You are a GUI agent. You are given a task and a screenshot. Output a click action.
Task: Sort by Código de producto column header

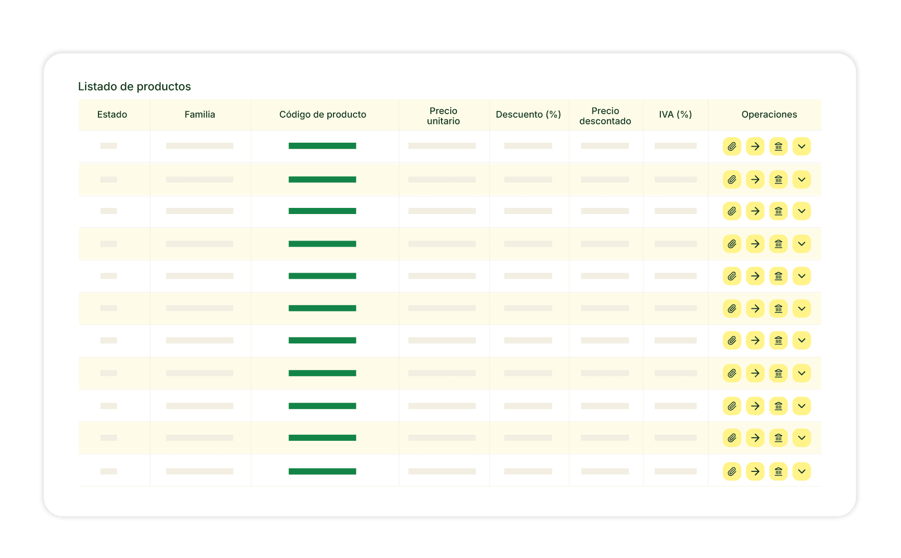323,115
